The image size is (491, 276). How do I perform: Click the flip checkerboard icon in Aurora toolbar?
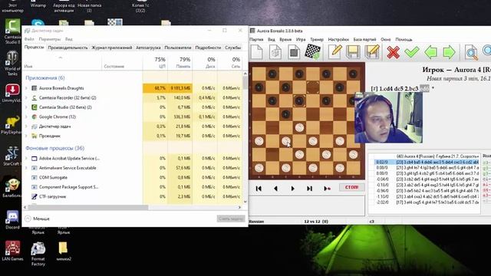(x=312, y=52)
